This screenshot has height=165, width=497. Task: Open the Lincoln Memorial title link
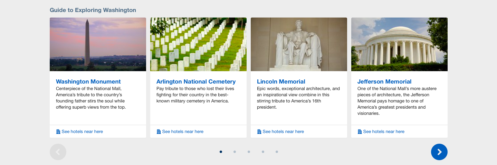281,81
